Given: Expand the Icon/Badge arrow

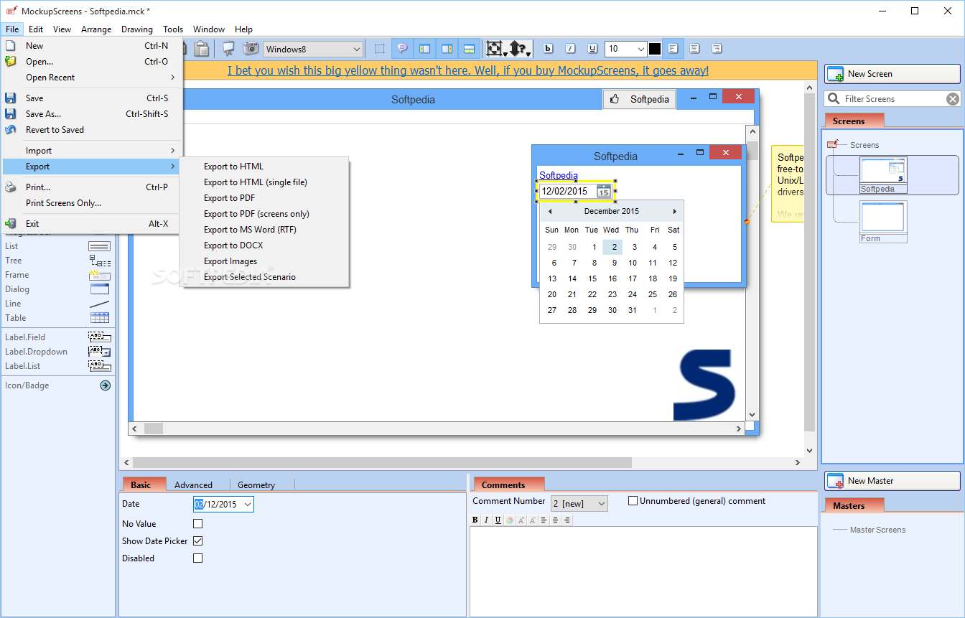Looking at the screenshot, I should (105, 385).
